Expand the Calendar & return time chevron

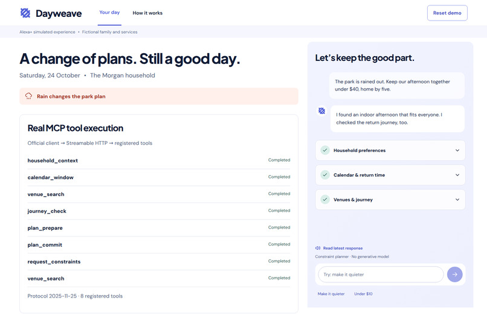pyautogui.click(x=457, y=175)
